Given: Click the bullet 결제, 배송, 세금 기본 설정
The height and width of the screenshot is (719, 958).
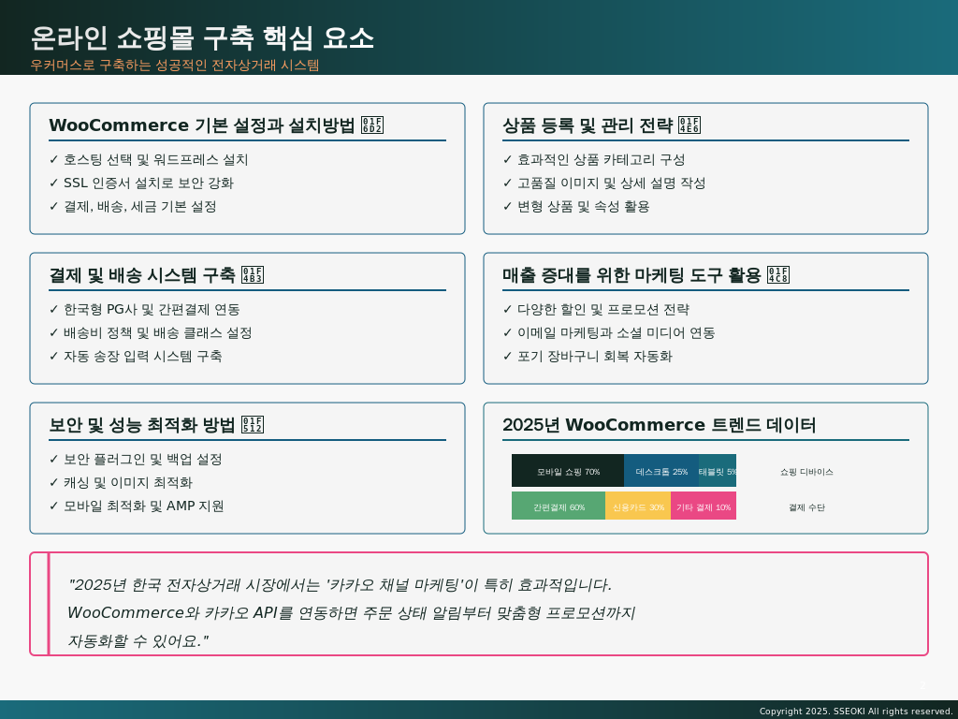Looking at the screenshot, I should [133, 206].
